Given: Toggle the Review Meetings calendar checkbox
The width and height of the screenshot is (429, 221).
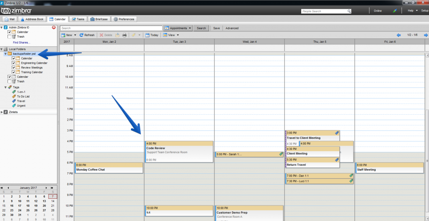Looking at the screenshot, I should coord(13,67).
